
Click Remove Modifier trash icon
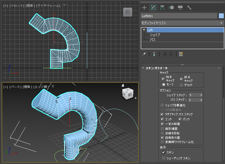click(x=171, y=54)
